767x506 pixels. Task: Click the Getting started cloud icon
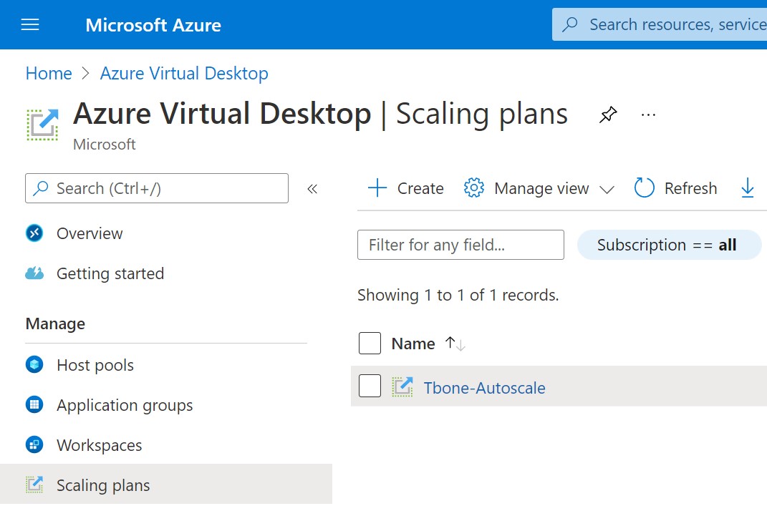tap(34, 273)
